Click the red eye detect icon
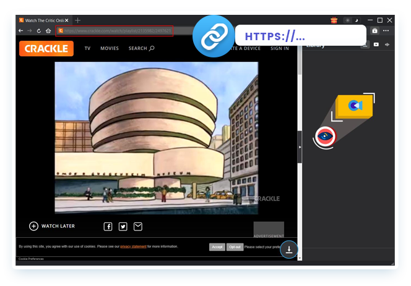The width and height of the screenshot is (411, 286). click(x=326, y=137)
